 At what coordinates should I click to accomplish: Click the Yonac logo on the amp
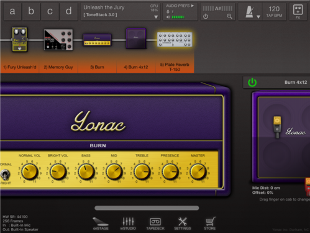point(98,122)
